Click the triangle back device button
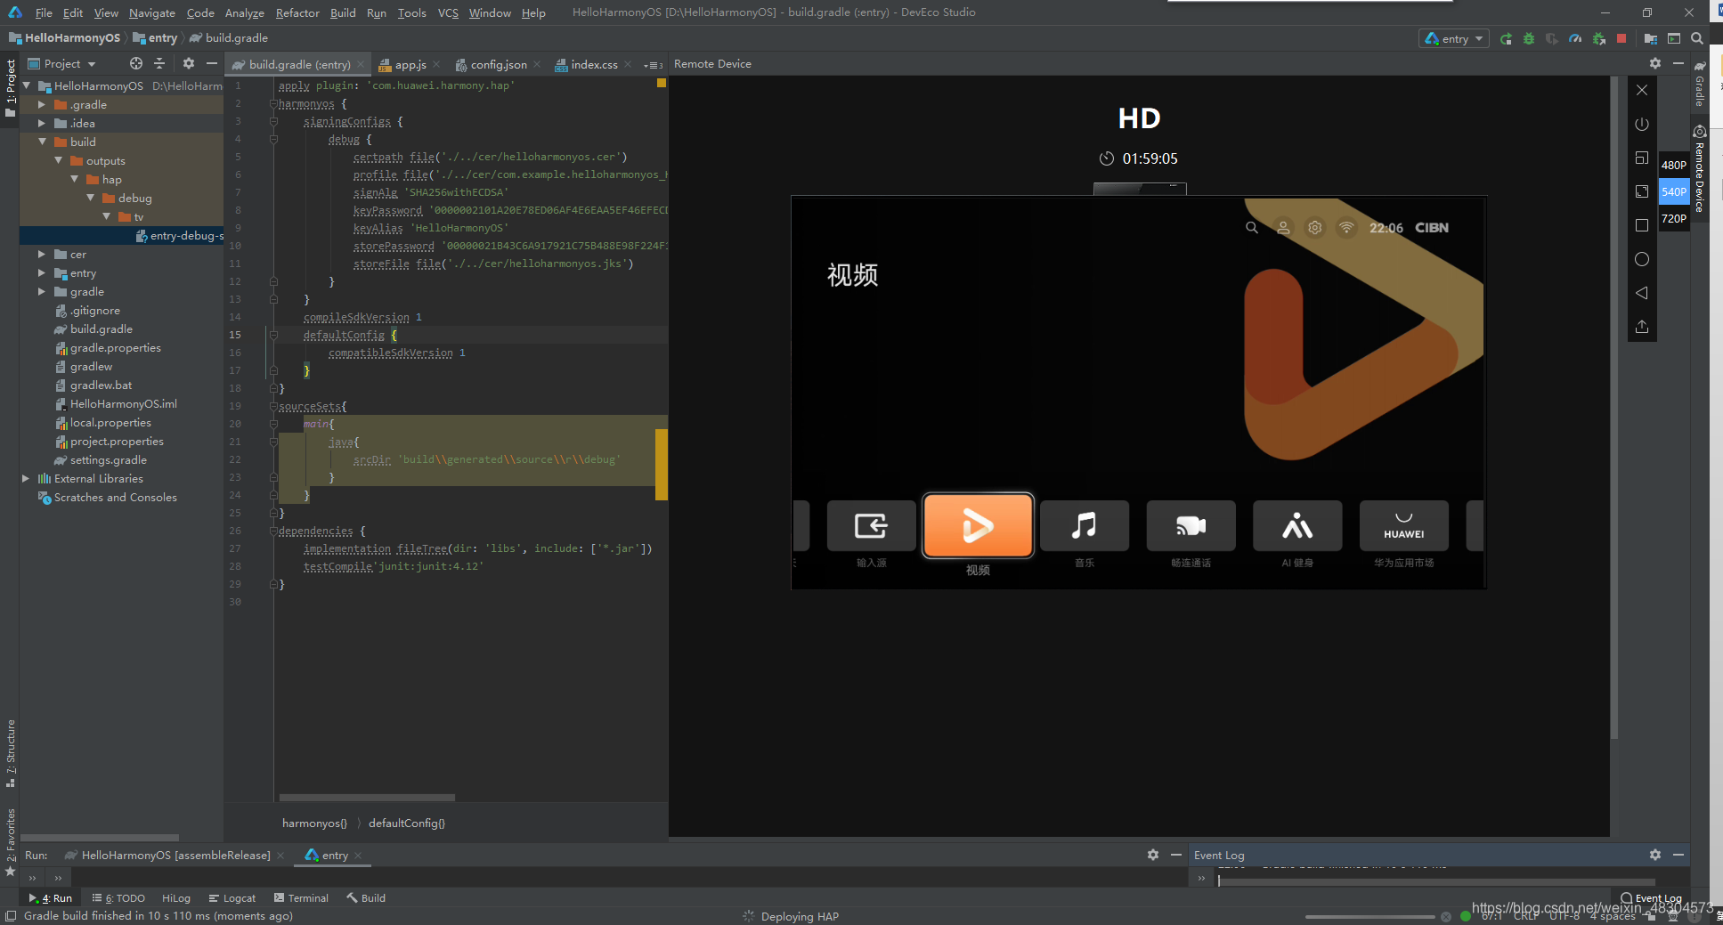1723x925 pixels. [x=1642, y=293]
